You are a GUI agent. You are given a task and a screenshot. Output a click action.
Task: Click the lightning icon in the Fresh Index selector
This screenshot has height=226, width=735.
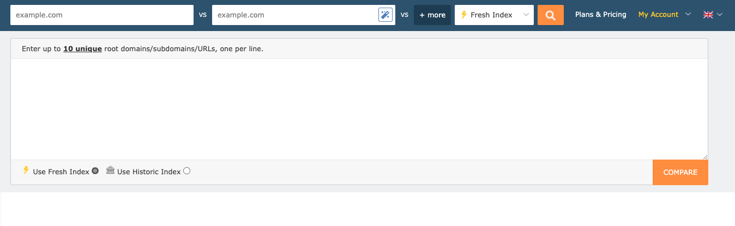click(x=464, y=15)
